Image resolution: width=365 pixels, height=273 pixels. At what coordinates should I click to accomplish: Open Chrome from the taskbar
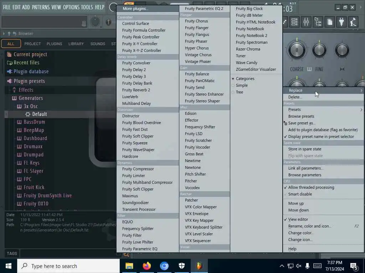(164, 266)
